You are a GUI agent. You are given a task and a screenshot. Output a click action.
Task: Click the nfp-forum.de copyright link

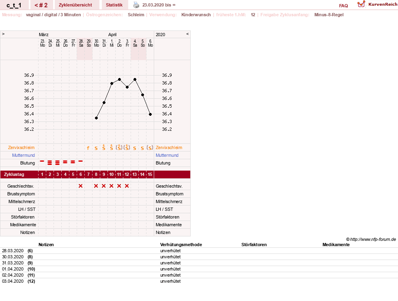[x=371, y=239]
